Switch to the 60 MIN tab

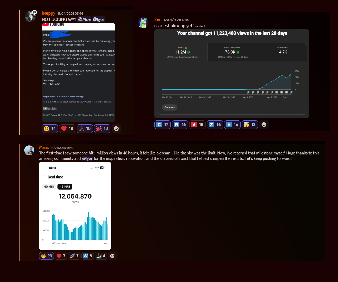point(49,186)
